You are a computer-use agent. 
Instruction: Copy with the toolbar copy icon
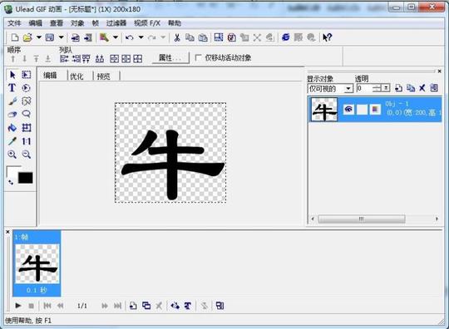point(190,37)
